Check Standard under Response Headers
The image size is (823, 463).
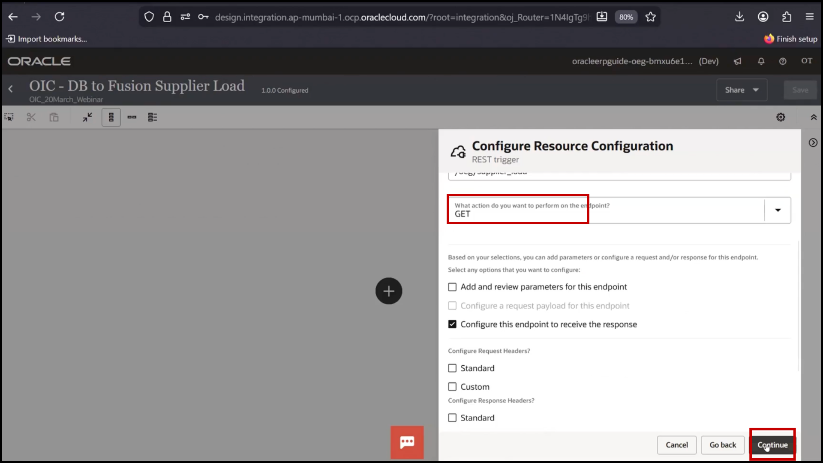coord(452,418)
